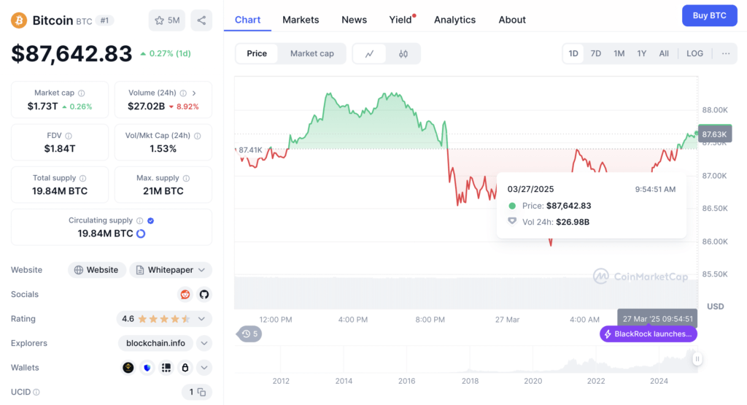This screenshot has height=405, width=747.
Task: Click the Circulating supply info icon
Action: (139, 220)
